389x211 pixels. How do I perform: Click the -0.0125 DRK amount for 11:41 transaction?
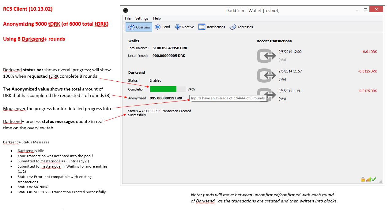[368, 91]
